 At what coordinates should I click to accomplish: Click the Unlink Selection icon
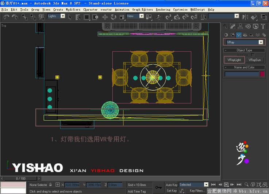(x=33, y=17)
